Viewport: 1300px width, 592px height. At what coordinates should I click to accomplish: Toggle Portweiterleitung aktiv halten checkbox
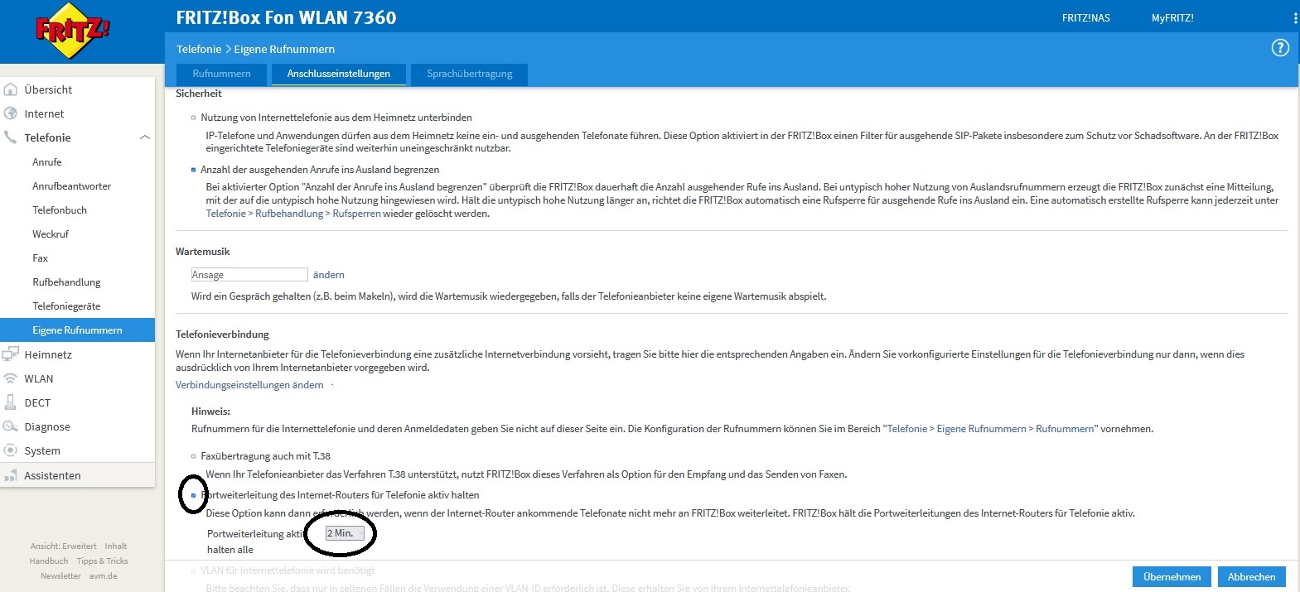[x=194, y=495]
